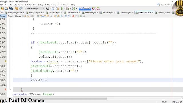Click the first profiler snapshot icon
Screen dimensions: 183x103
tap(94, 9)
